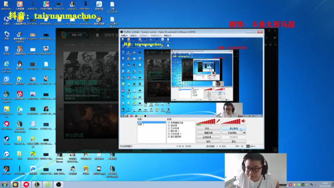Open the 场景集合 menu in OBS

(156, 36)
